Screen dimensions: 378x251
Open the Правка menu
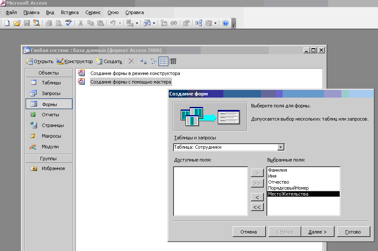pyautogui.click(x=32, y=12)
